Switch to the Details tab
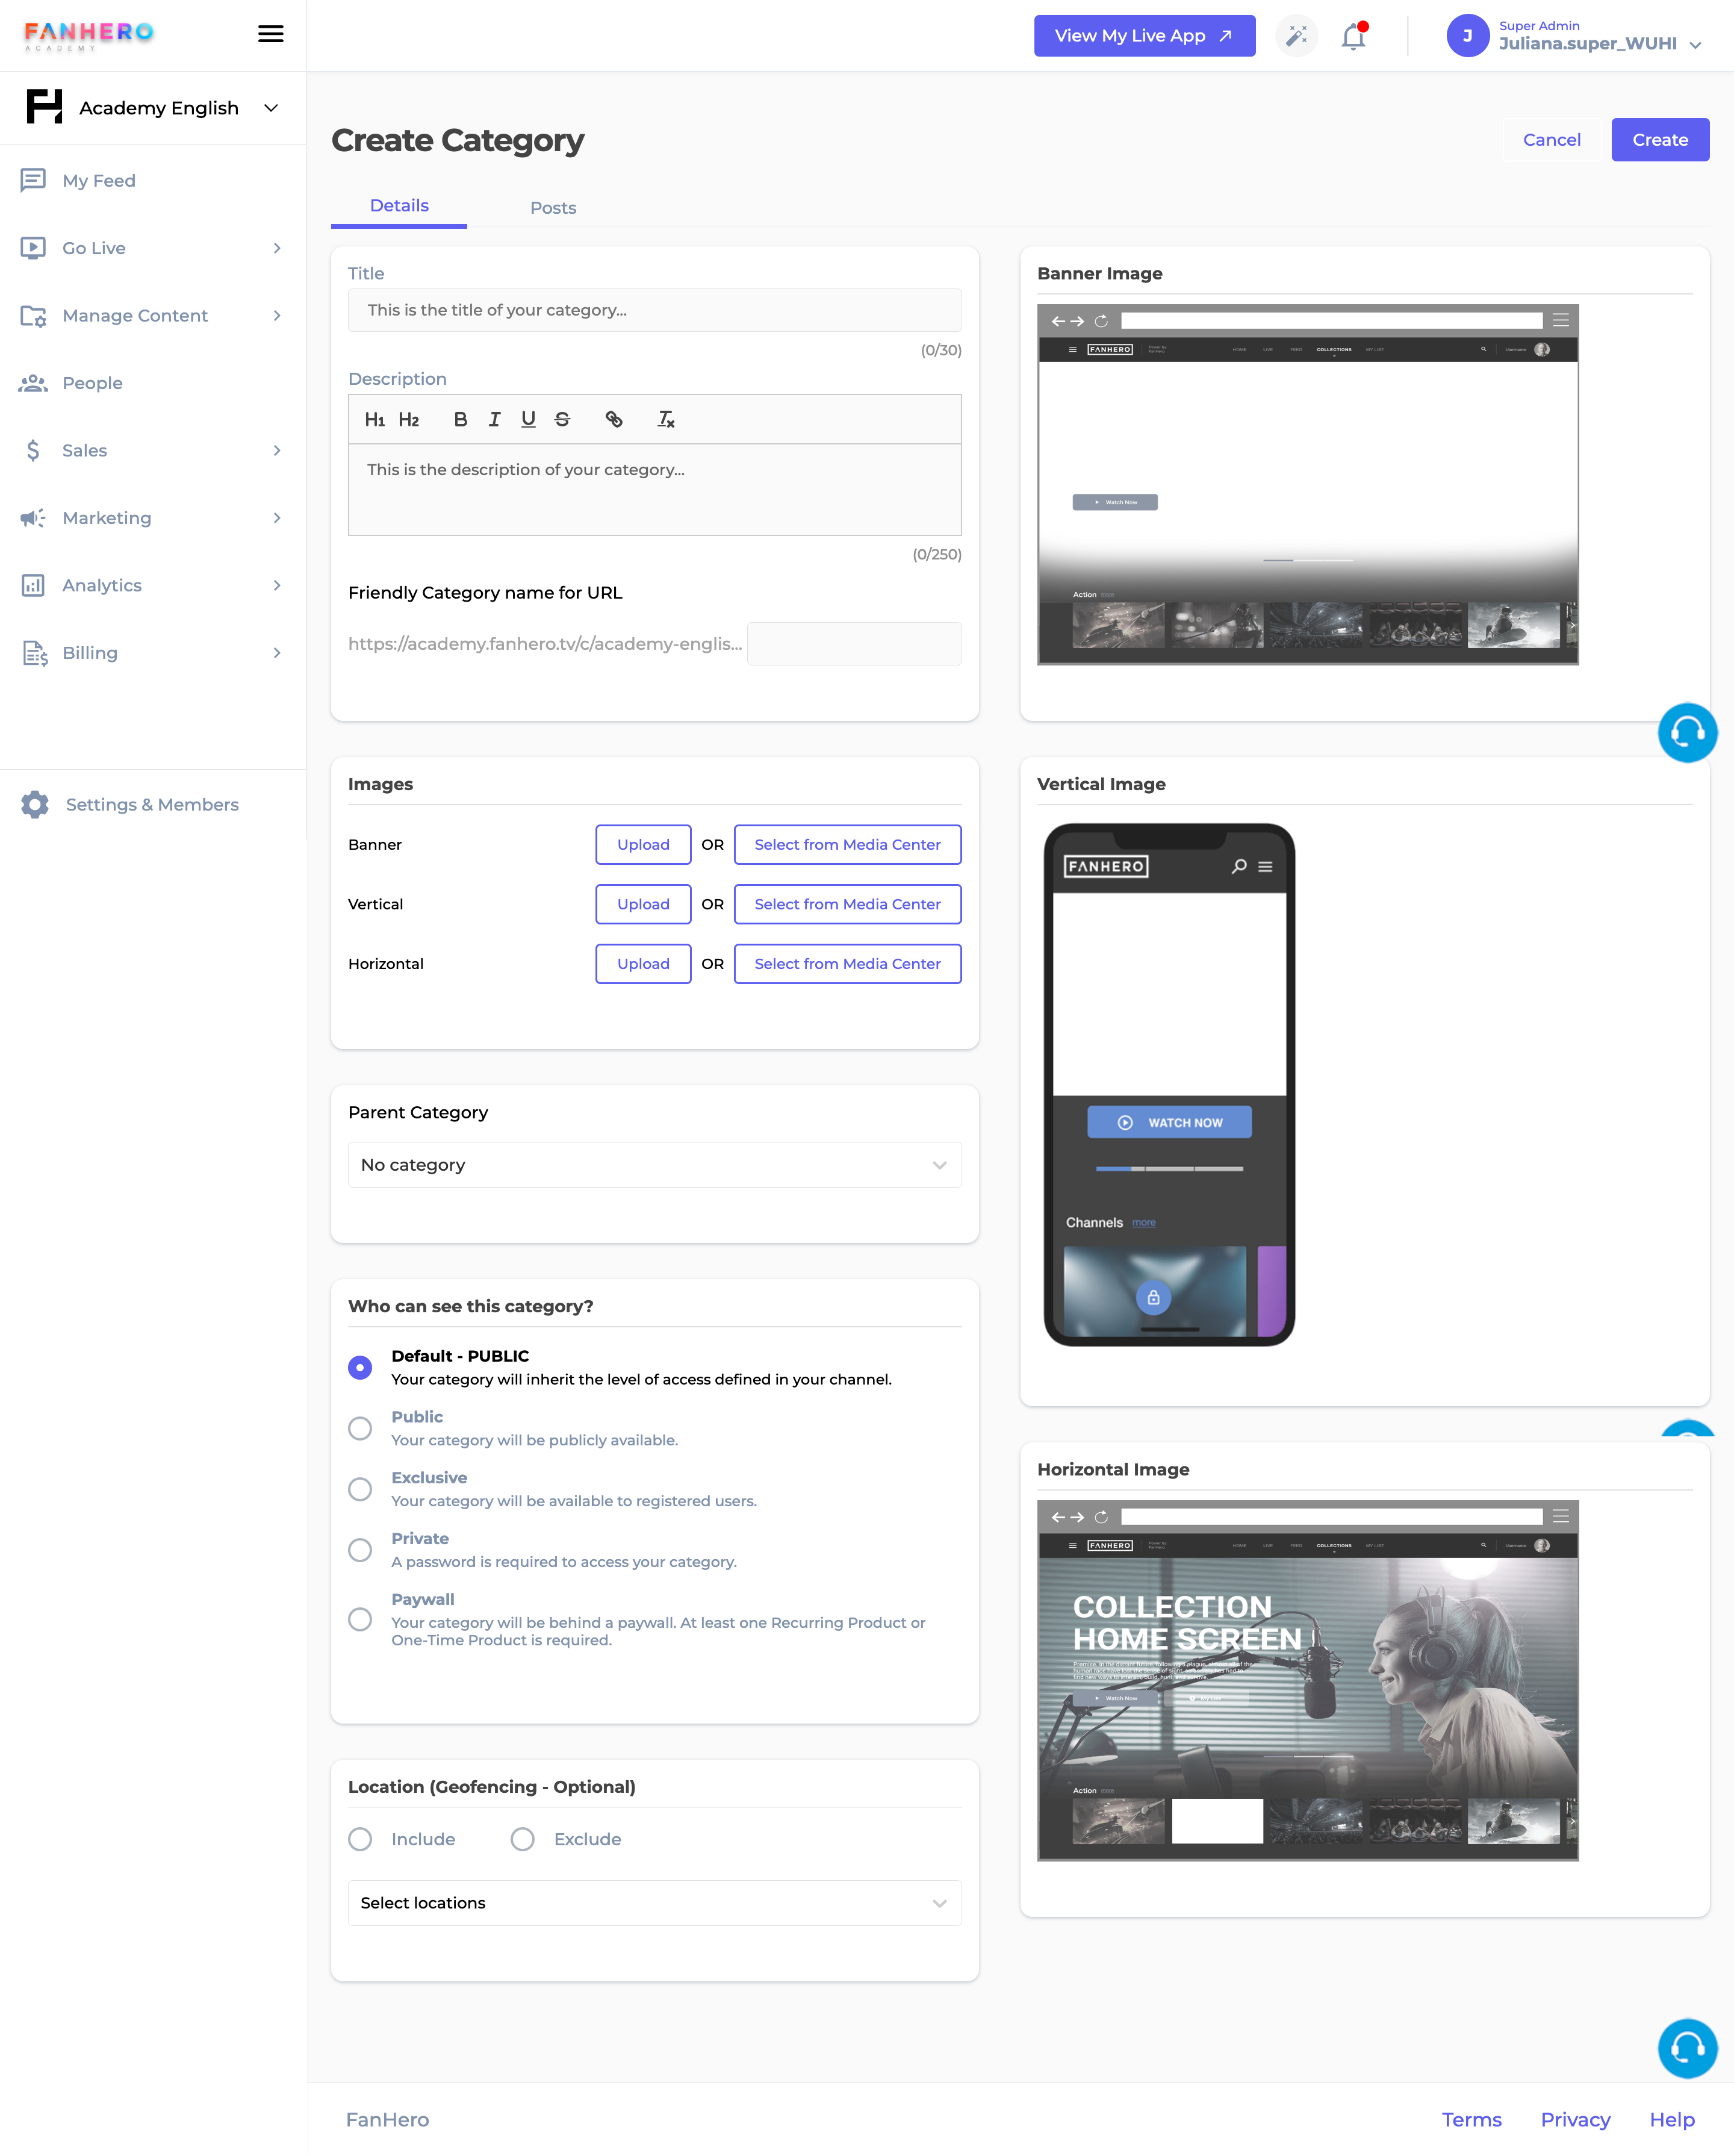 coord(399,206)
